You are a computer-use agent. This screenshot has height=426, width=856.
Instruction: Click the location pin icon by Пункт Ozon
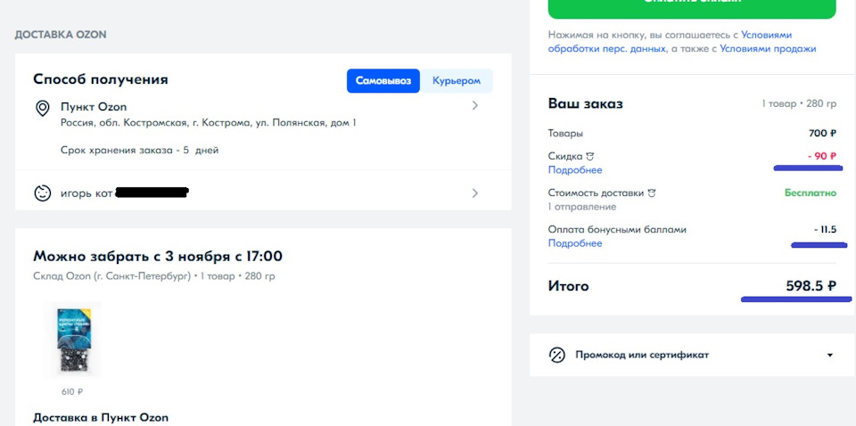[43, 108]
